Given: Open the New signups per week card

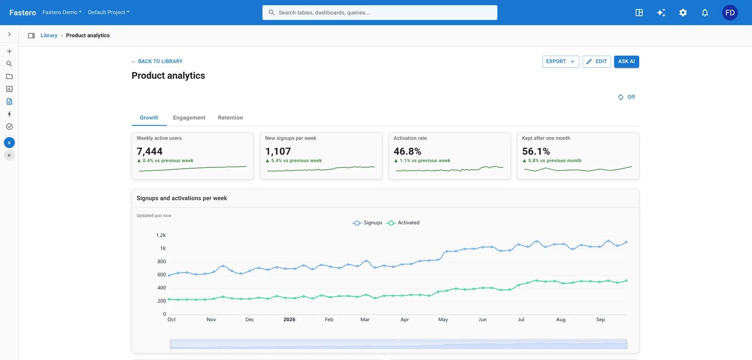Looking at the screenshot, I should coord(321,156).
